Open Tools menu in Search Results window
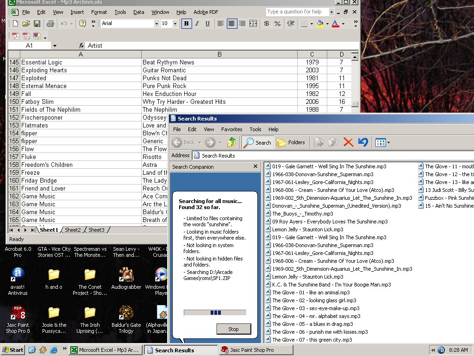This screenshot has width=474, height=356. coord(255,129)
